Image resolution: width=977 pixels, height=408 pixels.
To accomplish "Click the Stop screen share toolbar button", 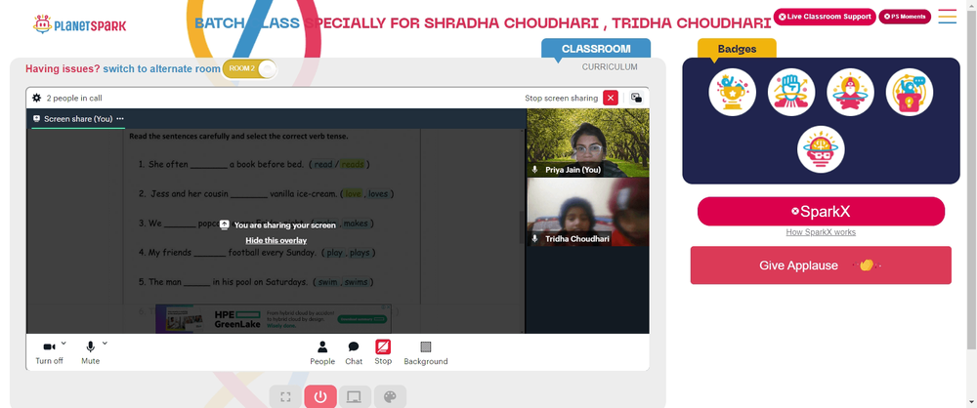I will pos(383,352).
